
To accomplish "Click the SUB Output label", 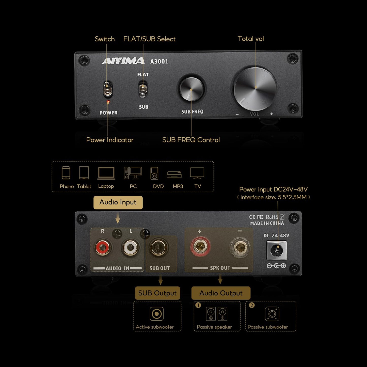I will 157,293.
